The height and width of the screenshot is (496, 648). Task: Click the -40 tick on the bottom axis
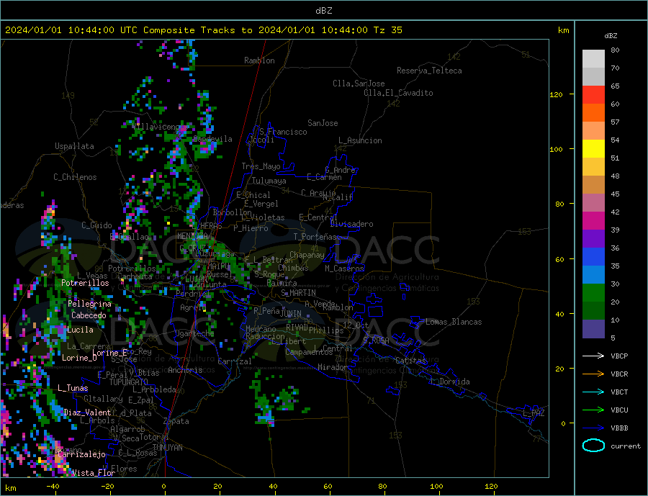click(x=53, y=487)
